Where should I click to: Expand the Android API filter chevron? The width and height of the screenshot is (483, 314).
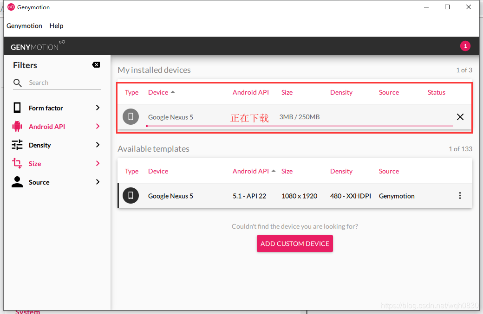click(x=98, y=127)
